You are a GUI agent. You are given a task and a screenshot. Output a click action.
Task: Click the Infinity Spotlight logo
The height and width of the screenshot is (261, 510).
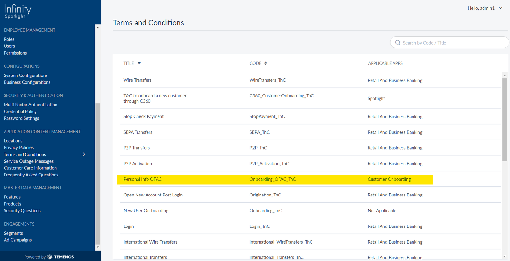(18, 12)
